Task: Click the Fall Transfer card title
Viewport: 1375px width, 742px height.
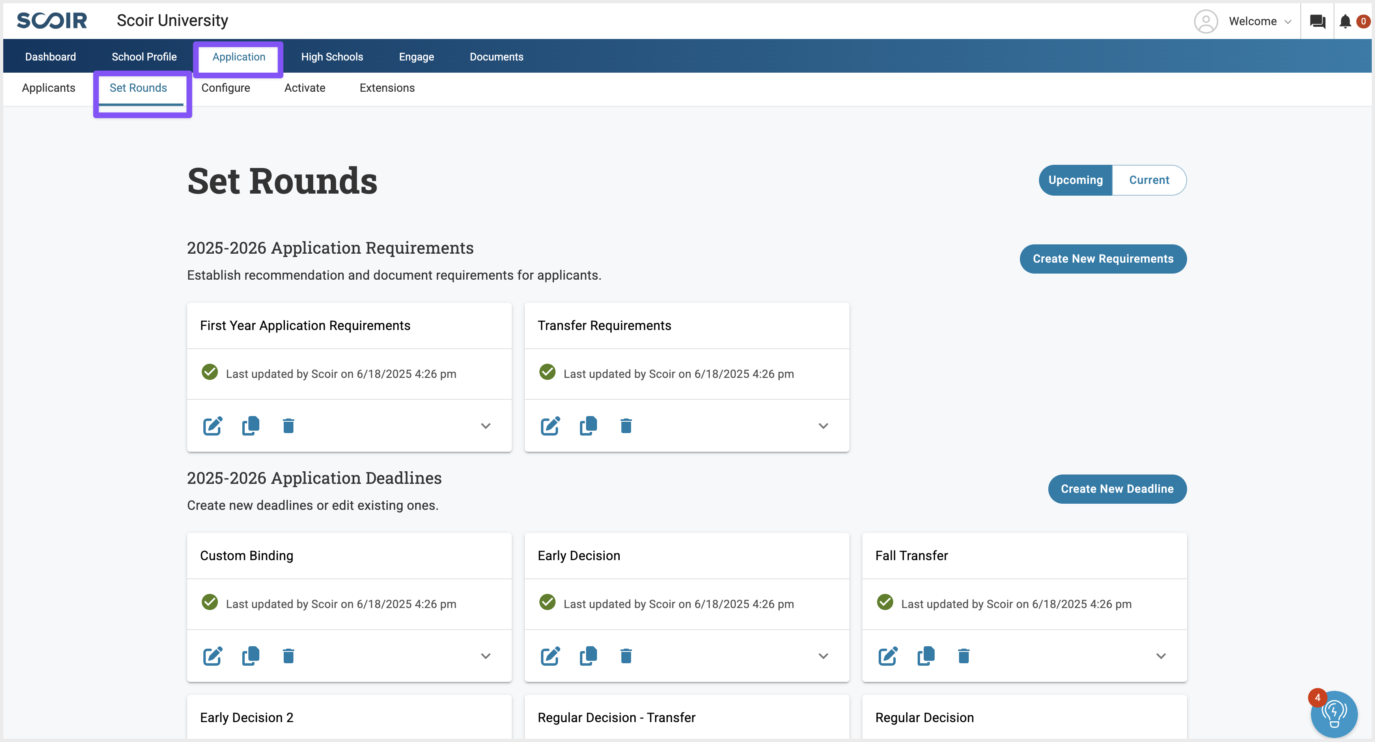Action: pyautogui.click(x=912, y=556)
